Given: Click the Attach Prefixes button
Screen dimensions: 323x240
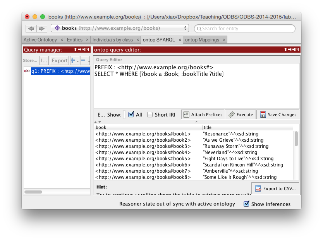Looking at the screenshot, I should pyautogui.click(x=203, y=115).
